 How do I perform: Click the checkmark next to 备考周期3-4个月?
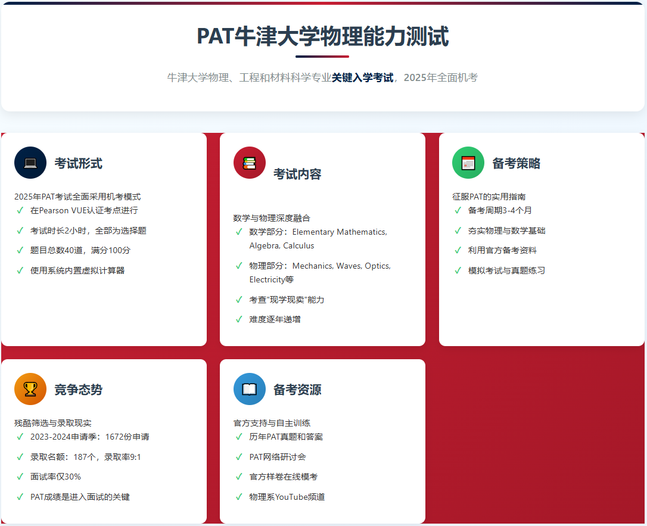(x=458, y=210)
